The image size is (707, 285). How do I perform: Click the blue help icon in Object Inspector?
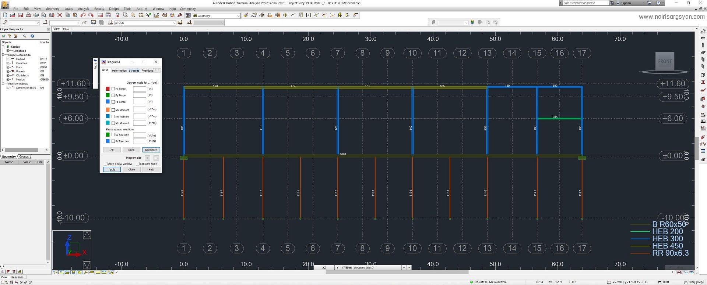click(32, 36)
